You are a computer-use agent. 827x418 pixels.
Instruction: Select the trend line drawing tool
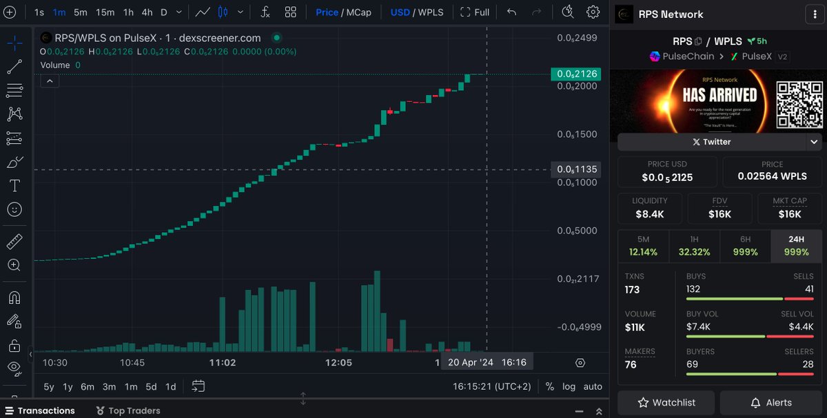[14, 66]
